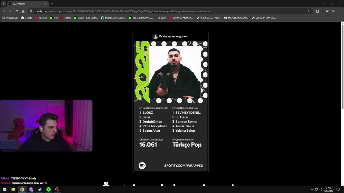Open the YouTube bookmark
Viewport: 344px width, 193px height.
[x=41, y=18]
